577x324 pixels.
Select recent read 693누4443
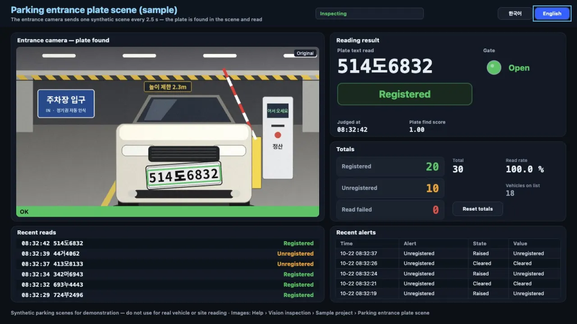pos(168,285)
